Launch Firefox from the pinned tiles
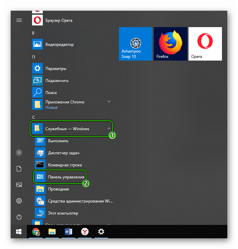Viewport: 238px width, 249px height. [170, 44]
